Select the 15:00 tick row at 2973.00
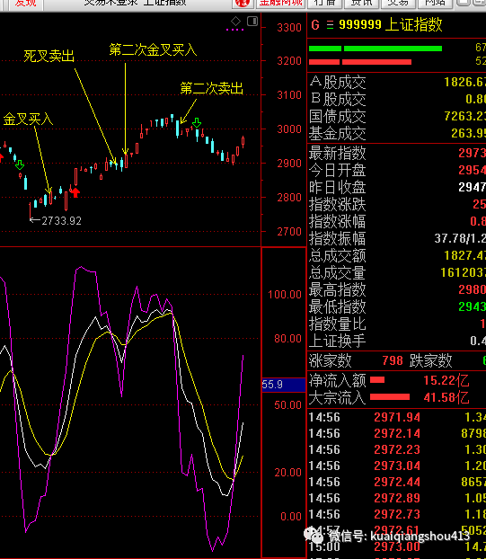Viewport: 486px width, 559px height. point(396,546)
